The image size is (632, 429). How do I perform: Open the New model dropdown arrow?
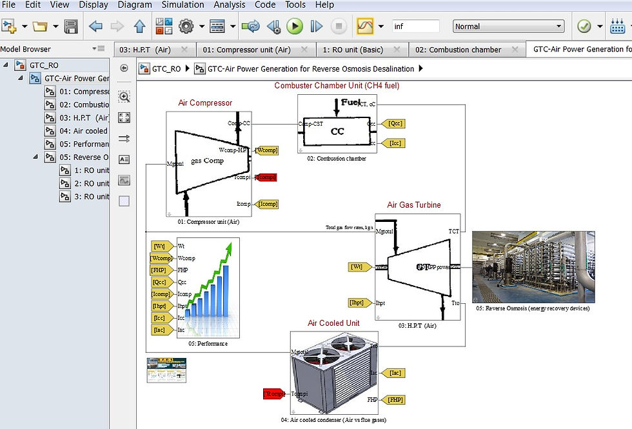point(25,26)
